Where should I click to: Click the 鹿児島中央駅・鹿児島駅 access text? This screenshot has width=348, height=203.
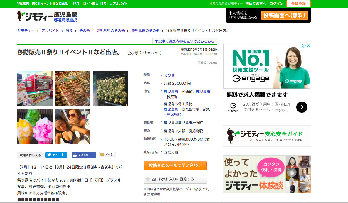tap(183, 131)
